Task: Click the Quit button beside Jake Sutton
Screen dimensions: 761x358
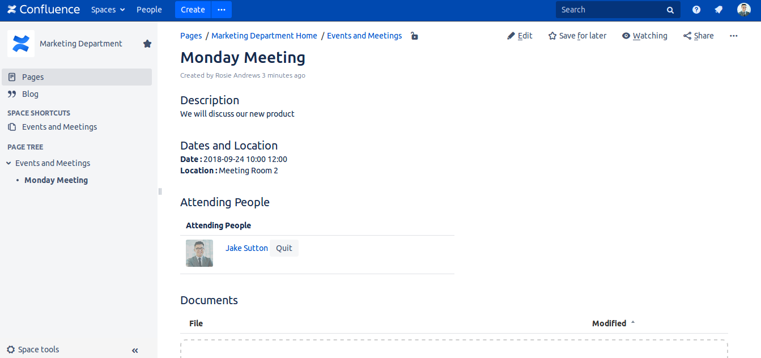Action: click(284, 248)
